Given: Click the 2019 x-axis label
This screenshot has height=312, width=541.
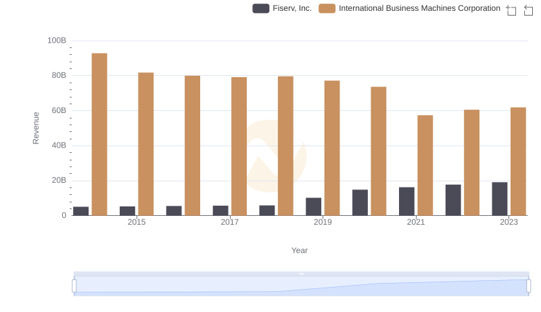Looking at the screenshot, I should (323, 222).
